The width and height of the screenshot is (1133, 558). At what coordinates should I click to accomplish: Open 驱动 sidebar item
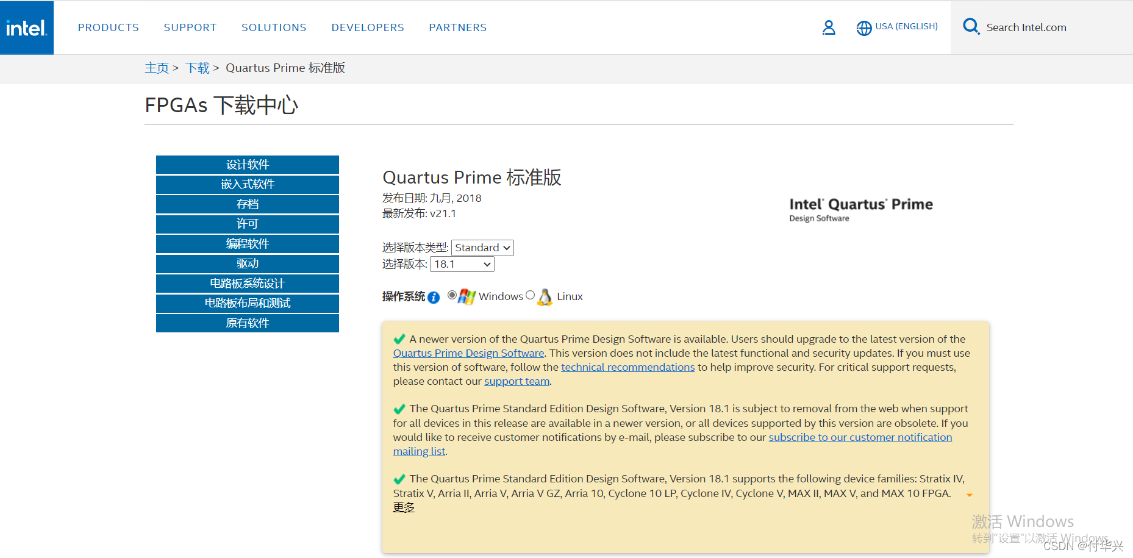[248, 263]
